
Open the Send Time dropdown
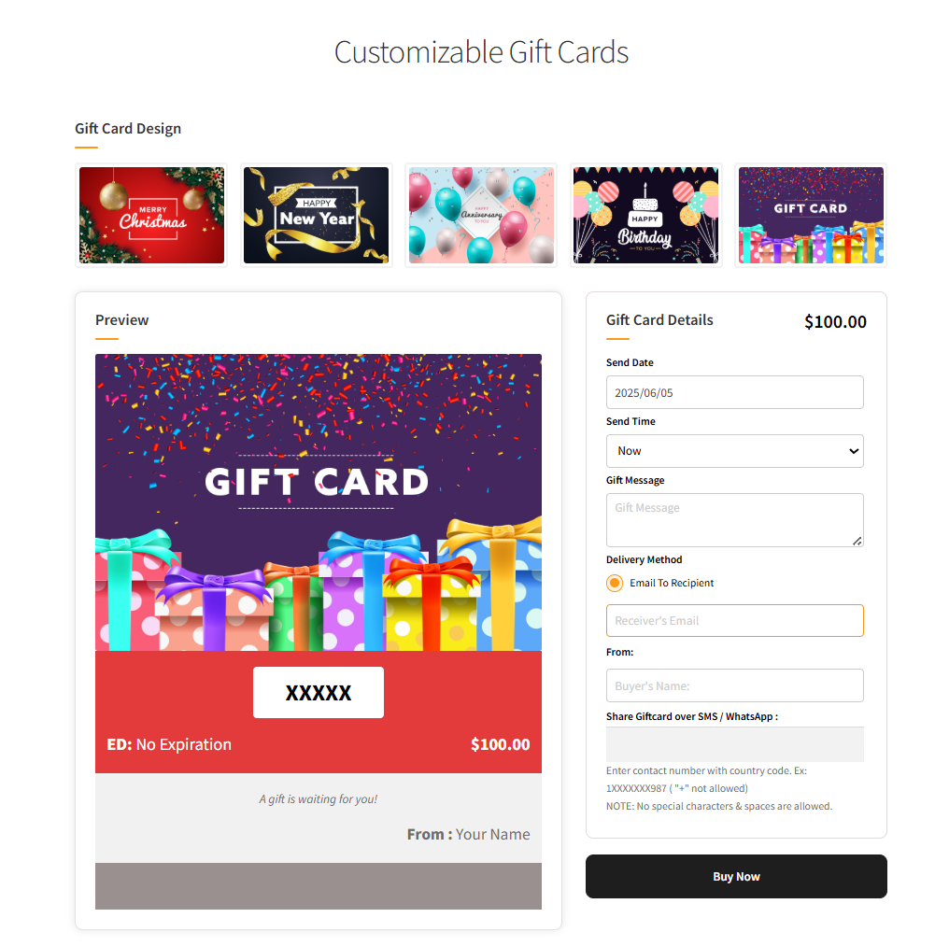pyautogui.click(x=734, y=451)
